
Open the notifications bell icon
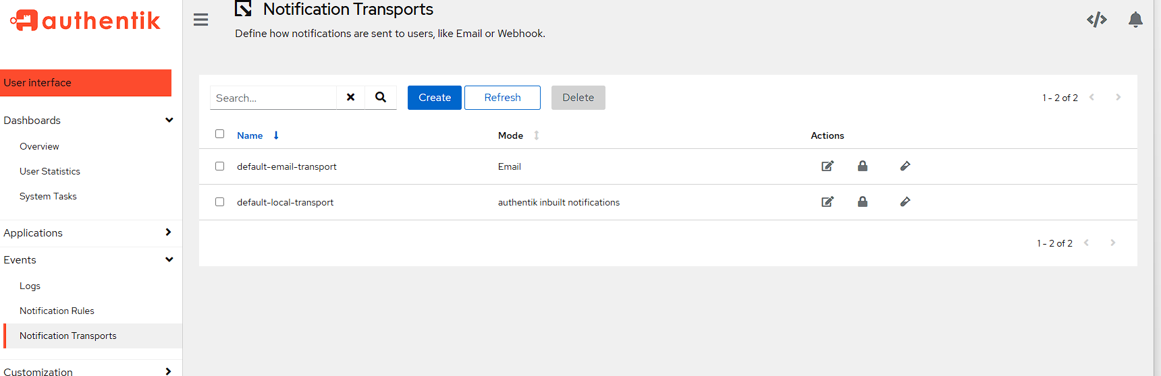click(x=1135, y=20)
